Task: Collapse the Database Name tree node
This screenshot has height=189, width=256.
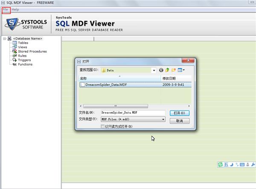Action: pos(5,39)
